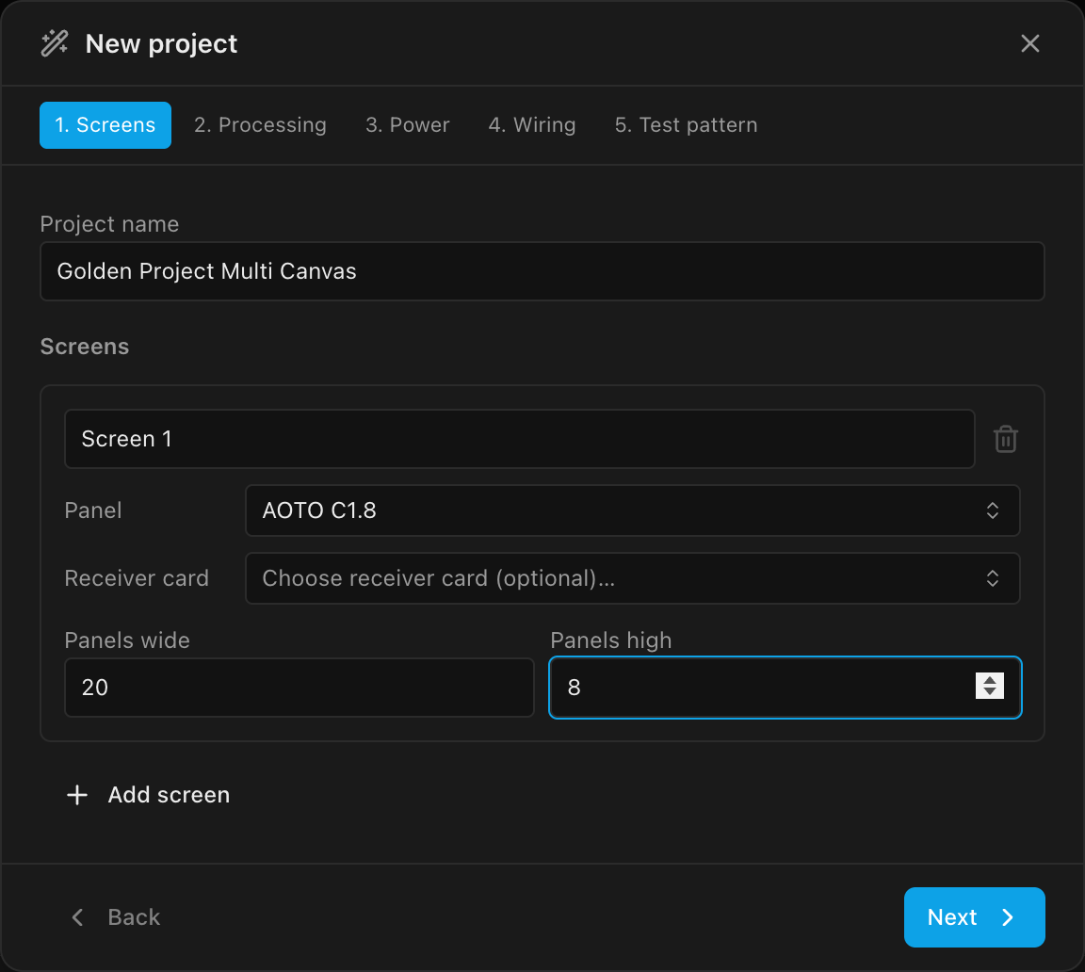Go to the 3. Power tab
Image resolution: width=1085 pixels, height=972 pixels.
click(408, 125)
